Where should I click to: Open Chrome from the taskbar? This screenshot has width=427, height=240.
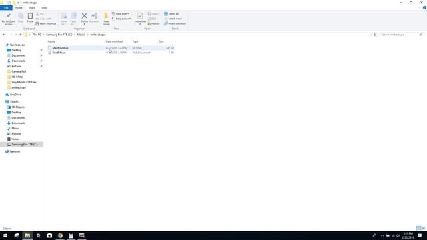pyautogui.click(x=60, y=235)
